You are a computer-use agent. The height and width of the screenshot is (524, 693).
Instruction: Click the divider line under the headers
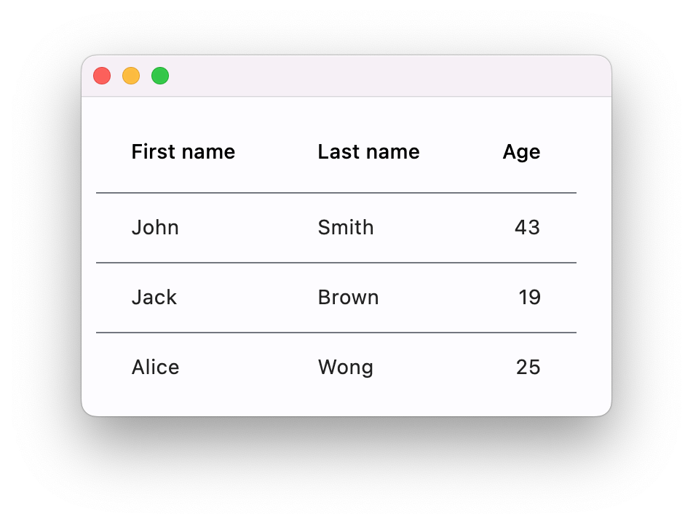point(336,192)
